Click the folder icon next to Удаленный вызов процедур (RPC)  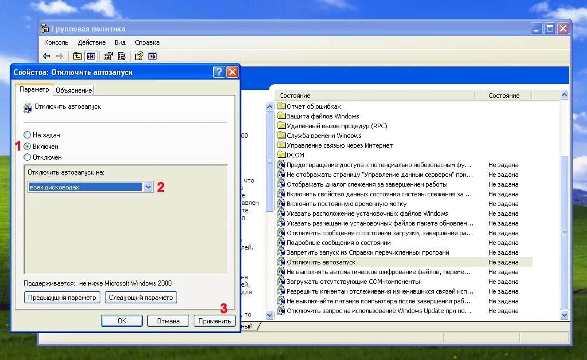(x=281, y=125)
